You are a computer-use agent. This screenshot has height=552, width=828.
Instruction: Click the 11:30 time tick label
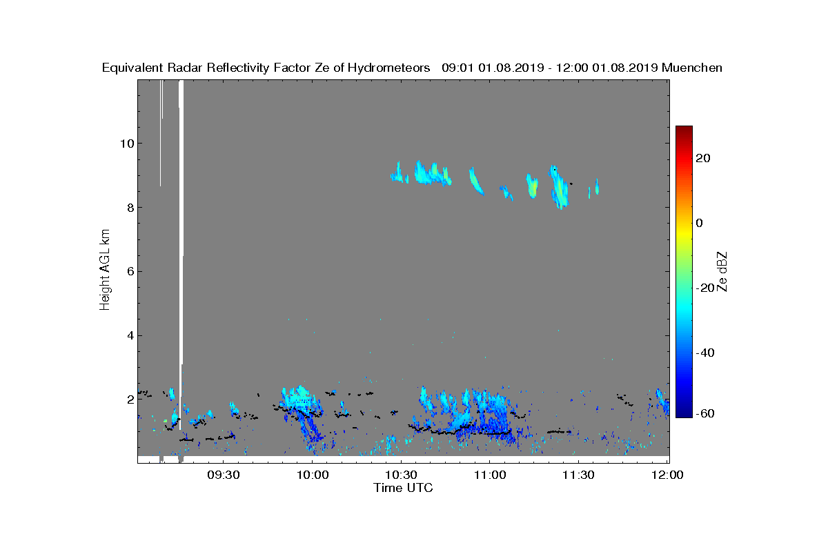tap(578, 475)
